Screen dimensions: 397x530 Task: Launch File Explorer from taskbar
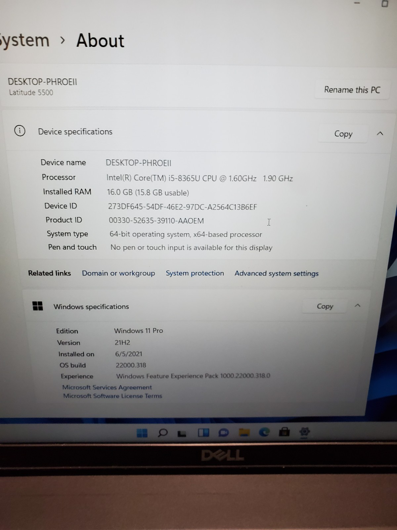[x=244, y=432]
